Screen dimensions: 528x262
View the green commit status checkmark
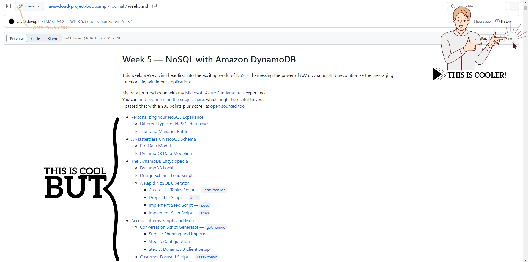point(130,21)
